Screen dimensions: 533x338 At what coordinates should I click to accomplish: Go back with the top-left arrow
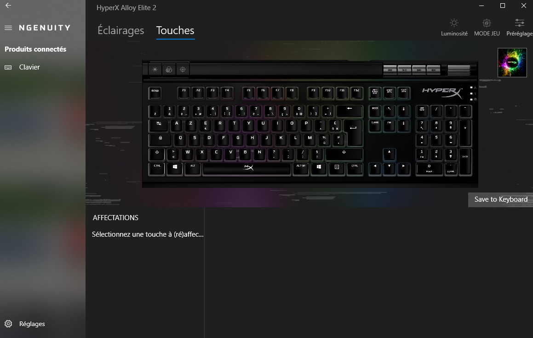pos(8,6)
